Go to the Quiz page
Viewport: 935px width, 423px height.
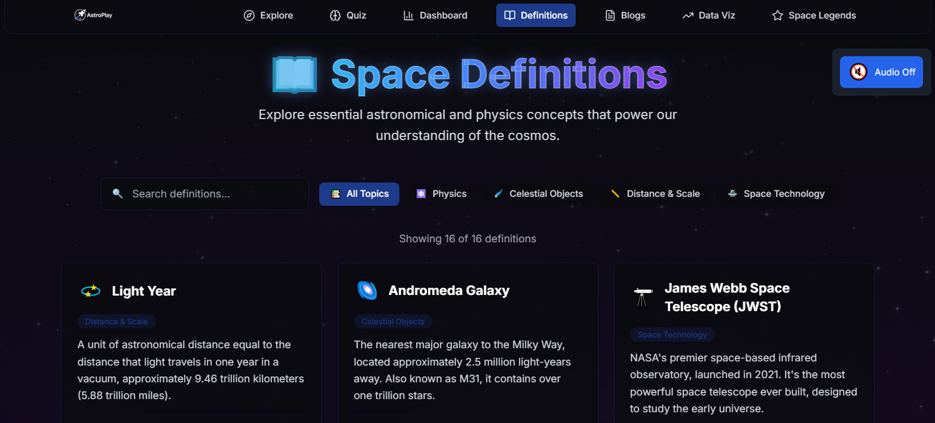(348, 16)
